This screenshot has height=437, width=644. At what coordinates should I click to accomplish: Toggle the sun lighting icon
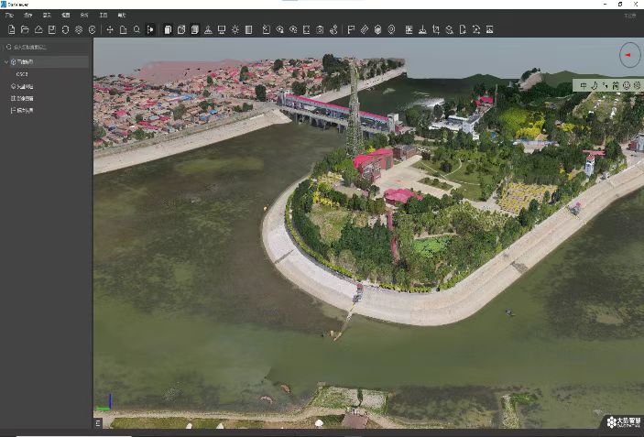click(235, 29)
